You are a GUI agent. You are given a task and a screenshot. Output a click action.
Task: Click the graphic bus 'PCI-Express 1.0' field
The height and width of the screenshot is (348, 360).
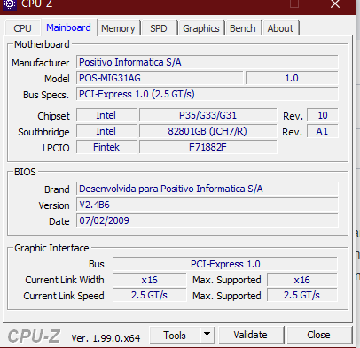(x=225, y=264)
